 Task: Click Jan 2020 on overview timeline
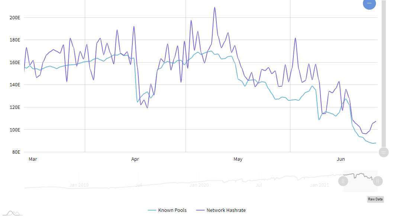click(x=199, y=185)
